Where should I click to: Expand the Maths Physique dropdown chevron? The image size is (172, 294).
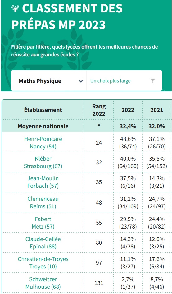point(81,81)
